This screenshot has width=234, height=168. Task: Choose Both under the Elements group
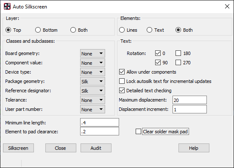(178, 30)
